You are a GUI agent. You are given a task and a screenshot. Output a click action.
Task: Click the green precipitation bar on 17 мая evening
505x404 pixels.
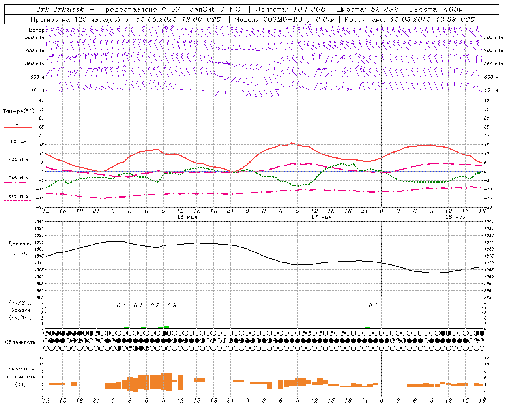(367, 327)
